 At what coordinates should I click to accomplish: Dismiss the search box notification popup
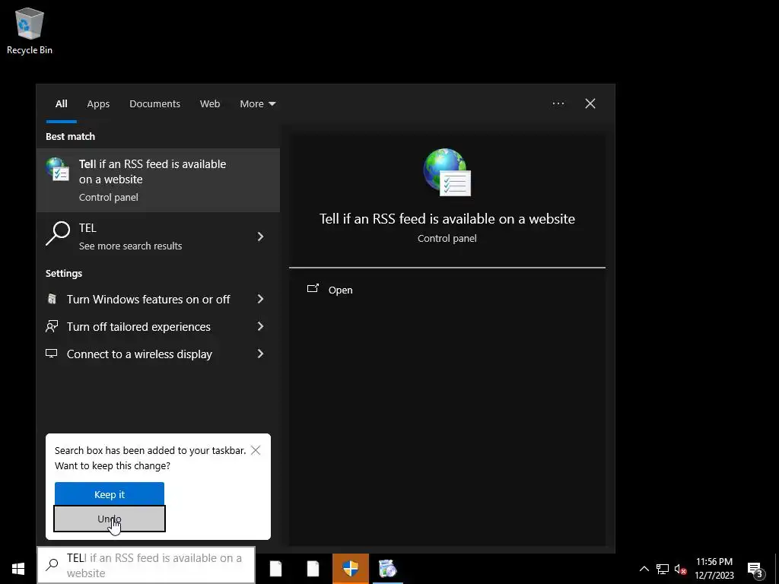256,450
